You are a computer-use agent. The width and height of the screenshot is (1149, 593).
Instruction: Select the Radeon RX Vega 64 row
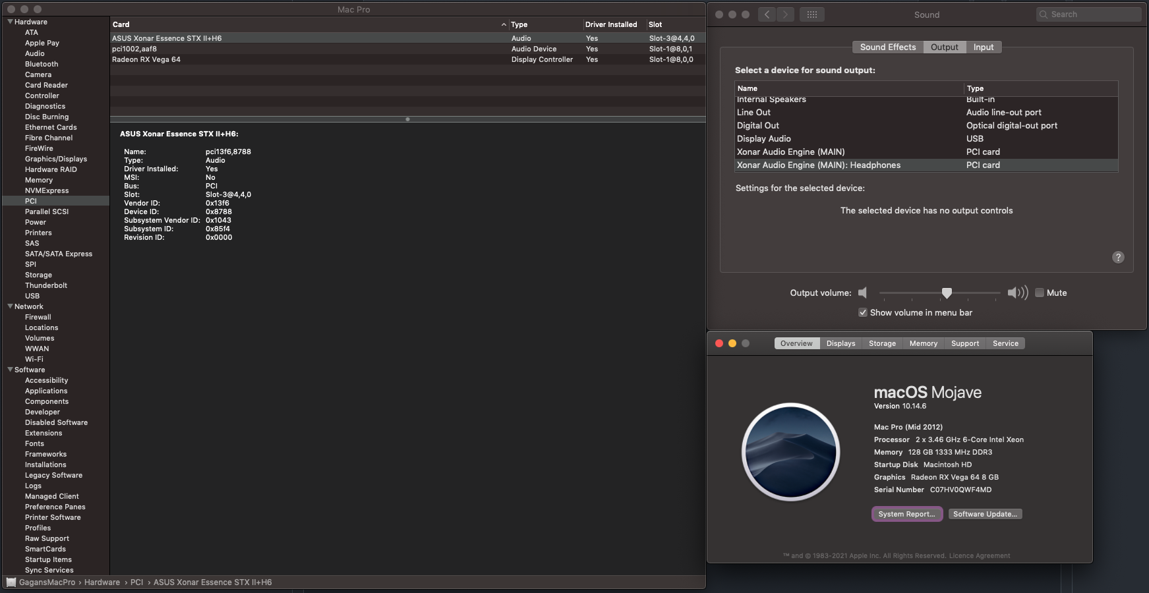pyautogui.click(x=407, y=59)
